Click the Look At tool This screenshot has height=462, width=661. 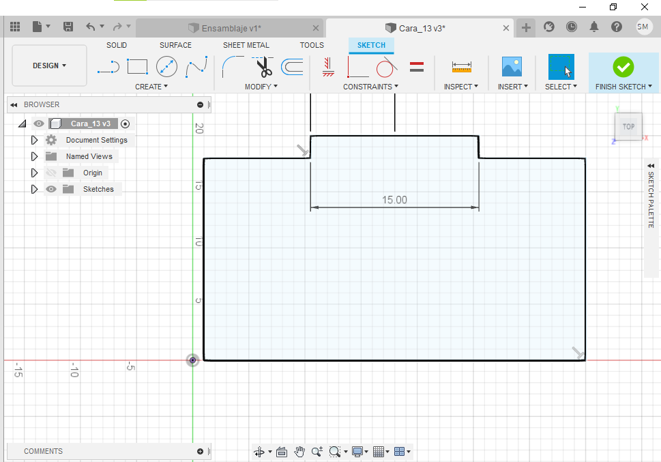pos(282,452)
